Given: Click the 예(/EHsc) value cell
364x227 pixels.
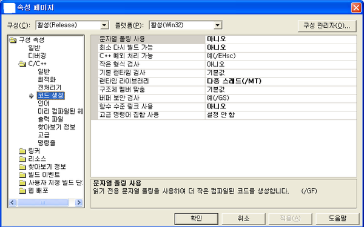Looking at the screenshot, I should [x=281, y=56].
